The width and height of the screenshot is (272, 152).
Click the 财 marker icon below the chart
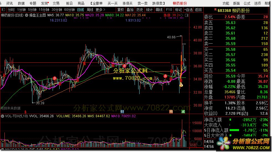point(122,112)
